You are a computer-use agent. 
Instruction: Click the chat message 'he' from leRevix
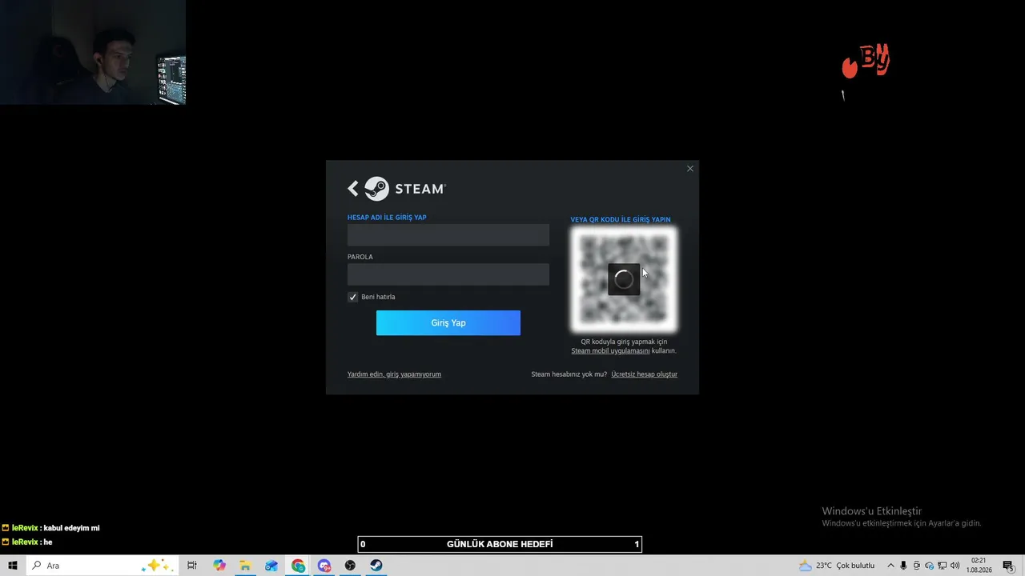(x=48, y=542)
